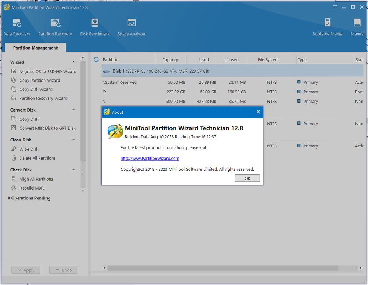The image size is (368, 285).
Task: Click Building Date text in About
Action: click(x=170, y=137)
